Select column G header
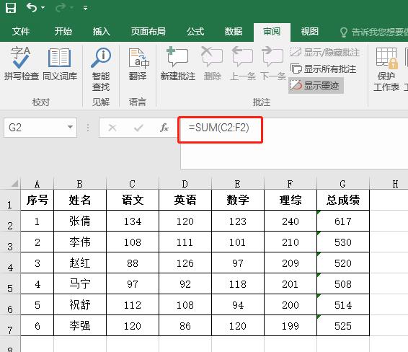Screen dimensions: 408x352 point(342,184)
